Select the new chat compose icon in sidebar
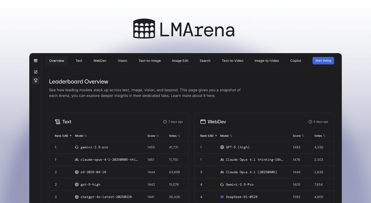The height and width of the screenshot is (203, 371). pyautogui.click(x=36, y=71)
